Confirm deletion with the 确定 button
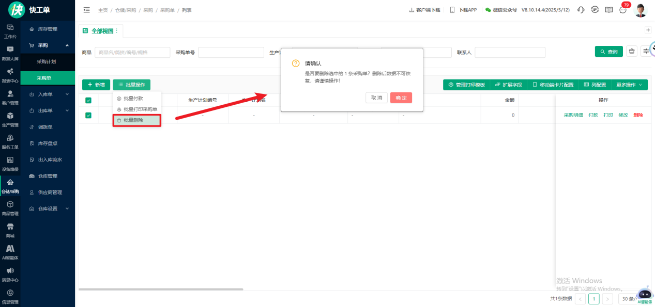The width and height of the screenshot is (655, 307). pos(401,98)
